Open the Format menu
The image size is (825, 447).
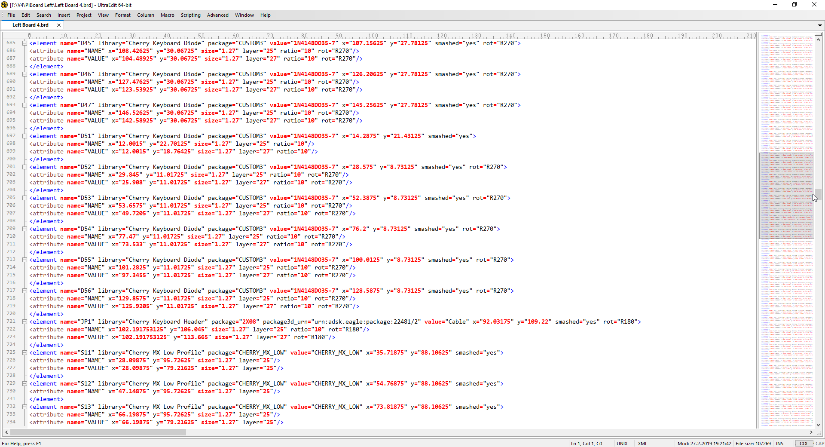(x=122, y=15)
